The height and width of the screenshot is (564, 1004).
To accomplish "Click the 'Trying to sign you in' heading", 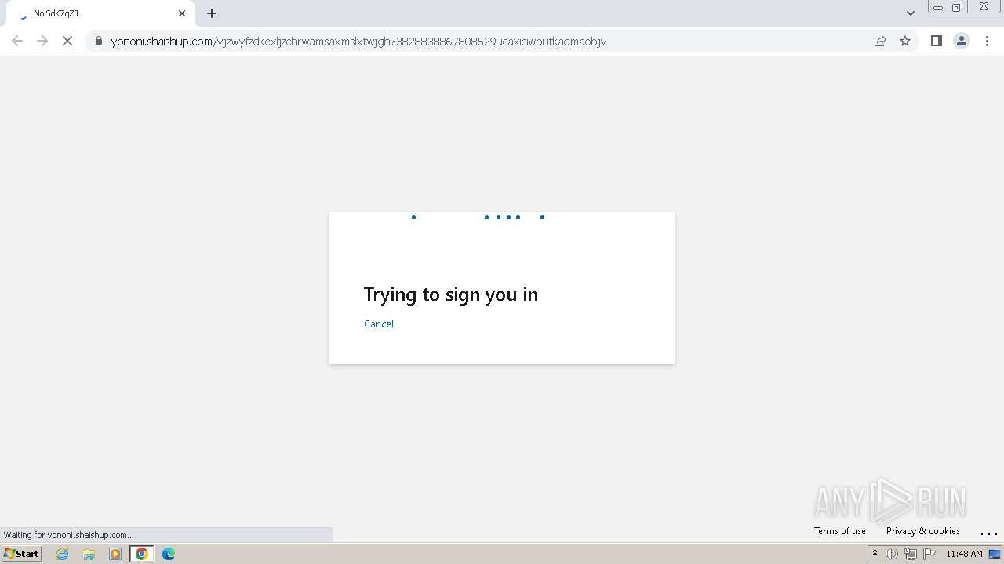I will (451, 295).
